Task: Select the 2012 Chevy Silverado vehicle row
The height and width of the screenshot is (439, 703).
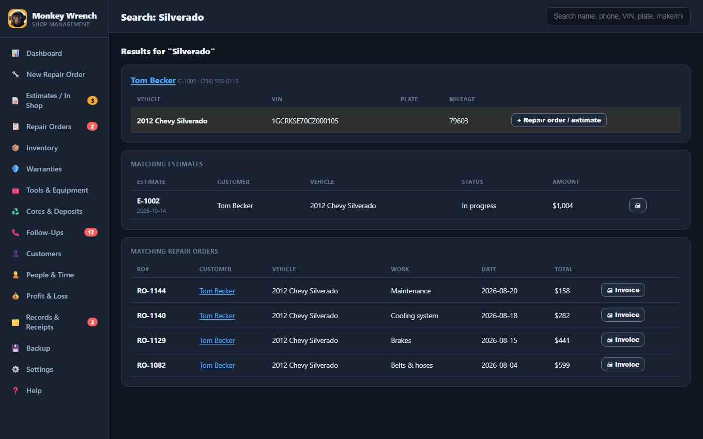Action: click(x=406, y=120)
